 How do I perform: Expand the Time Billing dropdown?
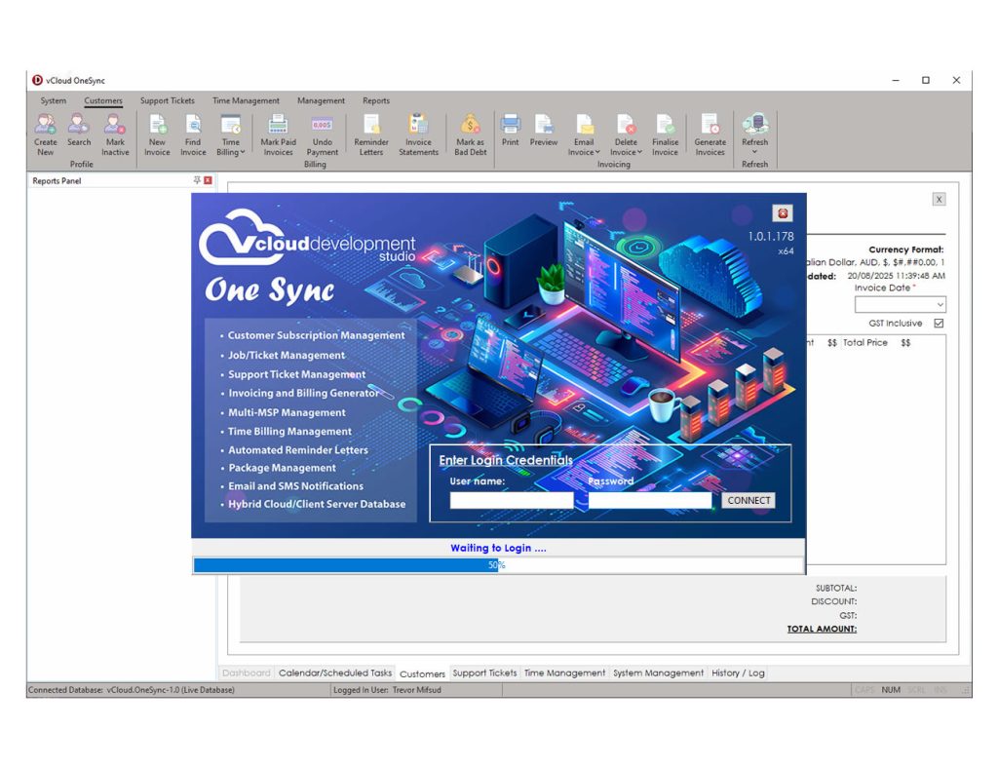pos(231,152)
